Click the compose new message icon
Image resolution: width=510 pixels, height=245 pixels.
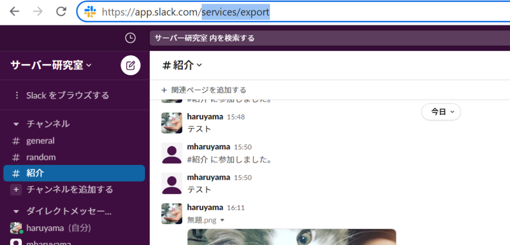click(130, 65)
